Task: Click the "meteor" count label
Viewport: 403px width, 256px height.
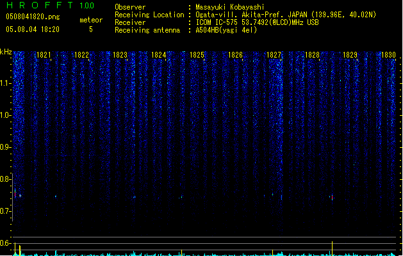Action: point(91,20)
